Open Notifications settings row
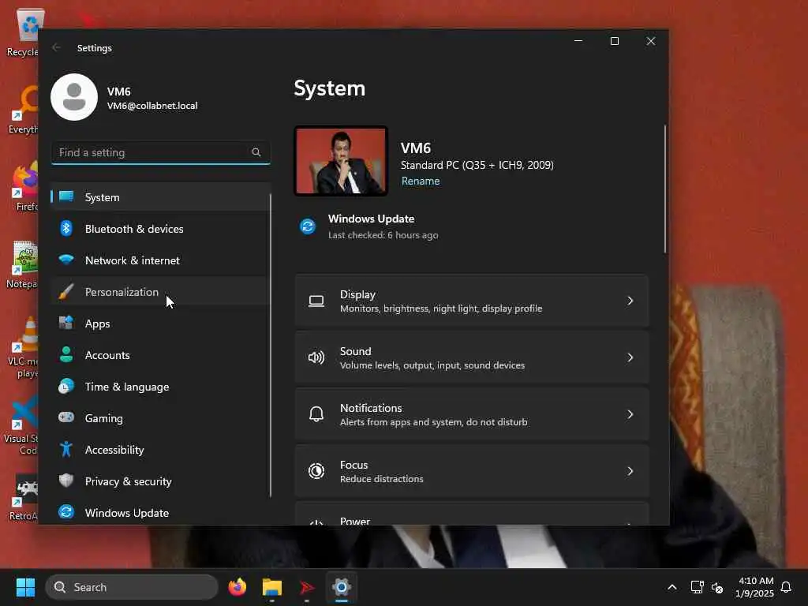Image resolution: width=808 pixels, height=606 pixels. coord(472,414)
